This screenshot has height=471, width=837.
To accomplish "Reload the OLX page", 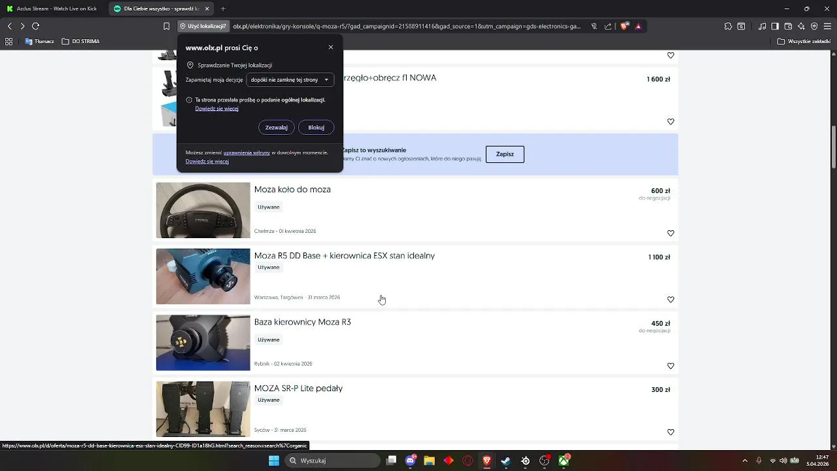I will pyautogui.click(x=35, y=26).
